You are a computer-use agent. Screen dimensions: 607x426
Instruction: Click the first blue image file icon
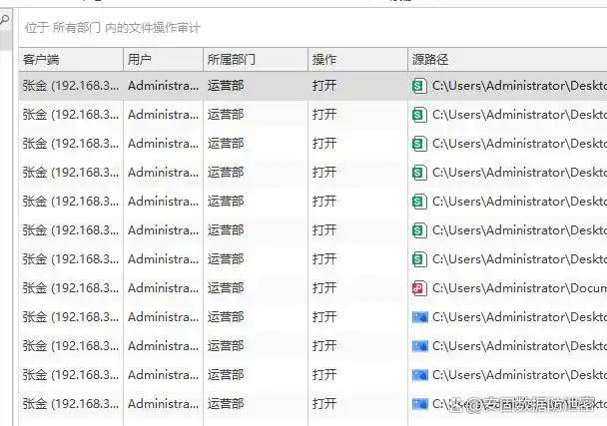point(419,317)
